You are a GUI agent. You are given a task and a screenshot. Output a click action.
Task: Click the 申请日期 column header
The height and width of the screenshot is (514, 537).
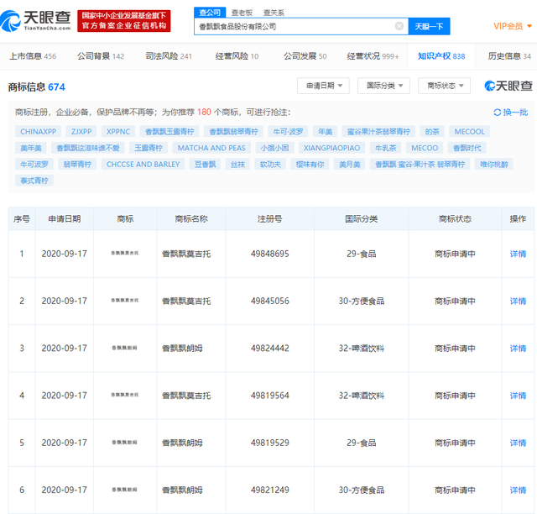pyautogui.click(x=65, y=218)
